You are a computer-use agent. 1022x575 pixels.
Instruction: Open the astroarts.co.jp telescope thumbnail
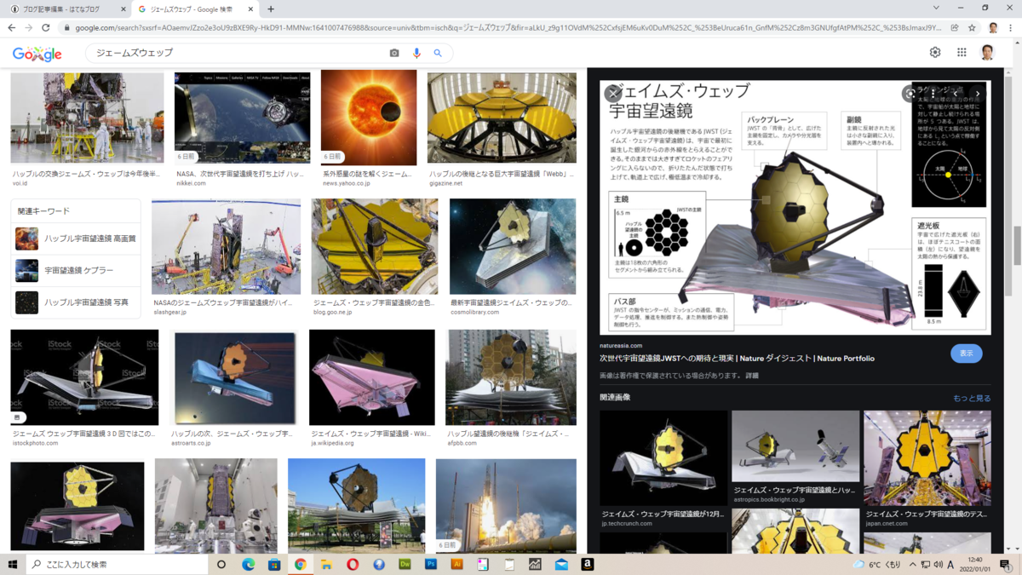tap(233, 377)
